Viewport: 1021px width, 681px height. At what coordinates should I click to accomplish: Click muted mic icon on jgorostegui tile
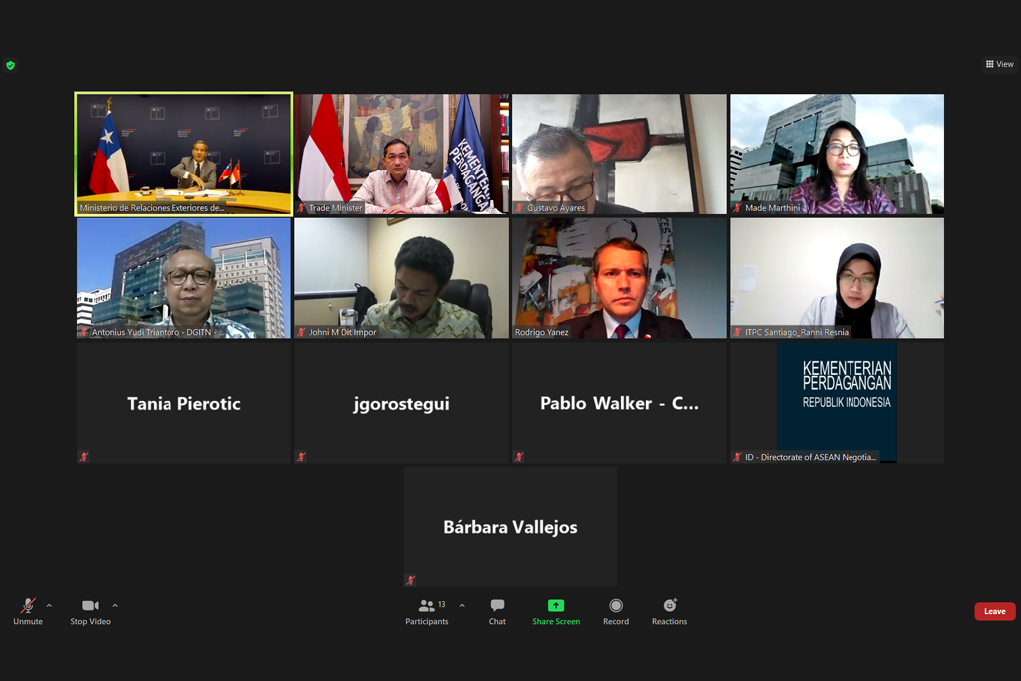click(301, 457)
